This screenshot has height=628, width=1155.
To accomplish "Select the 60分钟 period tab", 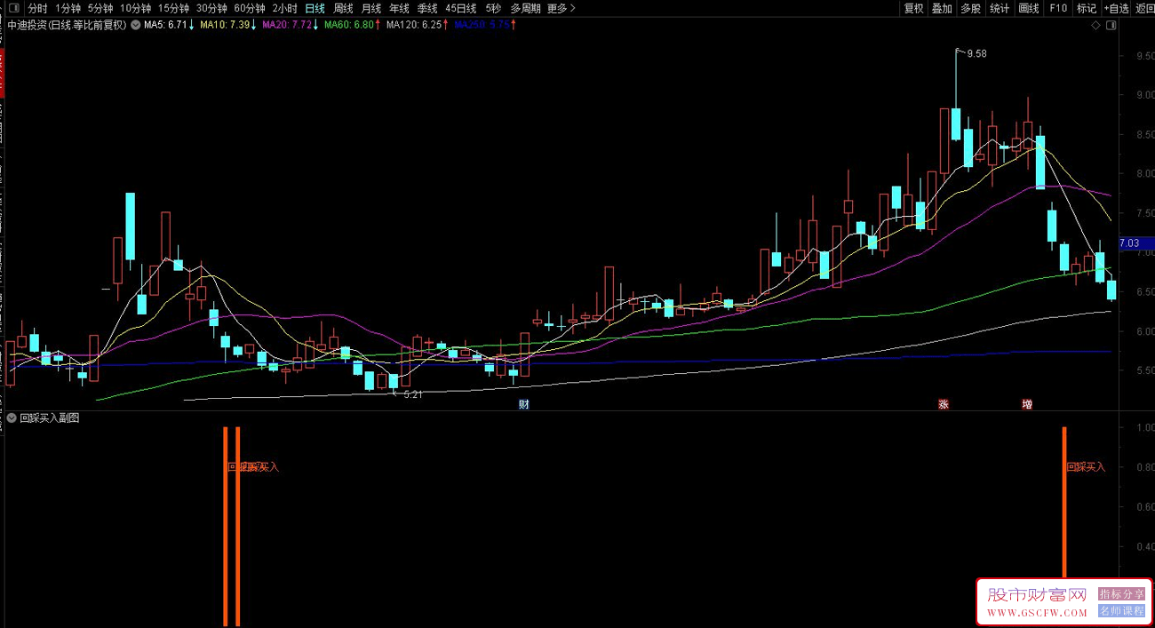I will (x=250, y=8).
